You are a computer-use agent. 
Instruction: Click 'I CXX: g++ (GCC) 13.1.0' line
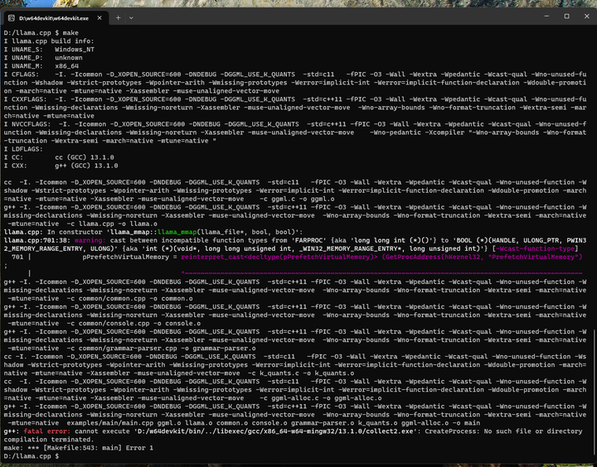(61, 166)
